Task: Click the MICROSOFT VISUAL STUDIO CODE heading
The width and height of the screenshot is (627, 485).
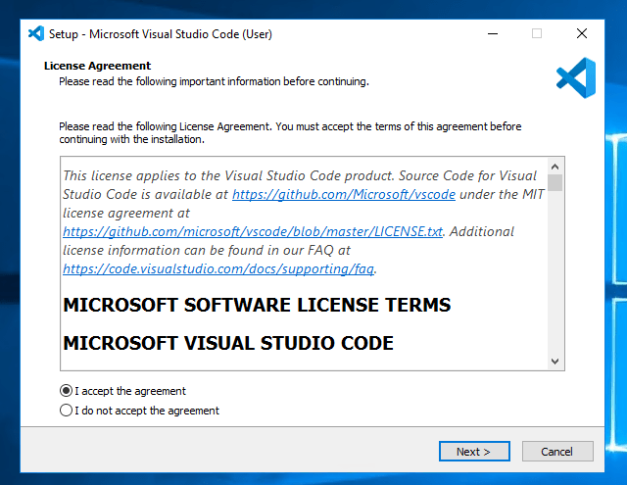Action: [x=228, y=343]
